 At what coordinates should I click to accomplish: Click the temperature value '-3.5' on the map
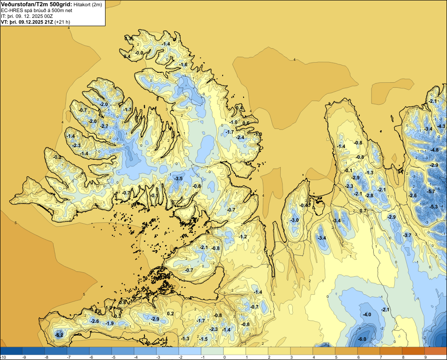click(178, 178)
